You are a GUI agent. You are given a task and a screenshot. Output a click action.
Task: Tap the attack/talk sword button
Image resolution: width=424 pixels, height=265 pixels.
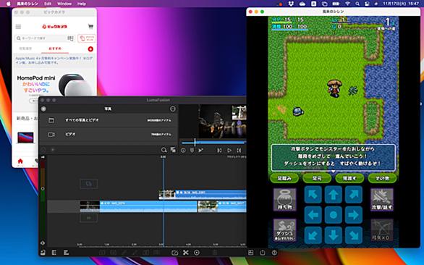click(382, 200)
